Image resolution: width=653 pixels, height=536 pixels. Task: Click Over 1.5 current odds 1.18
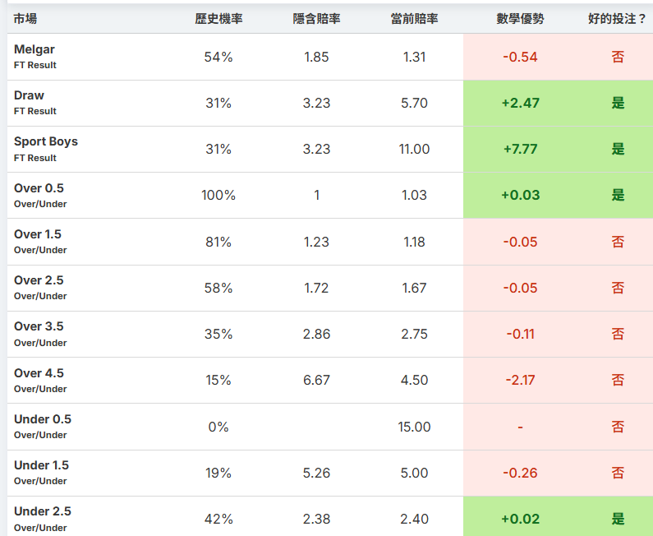[x=414, y=242]
